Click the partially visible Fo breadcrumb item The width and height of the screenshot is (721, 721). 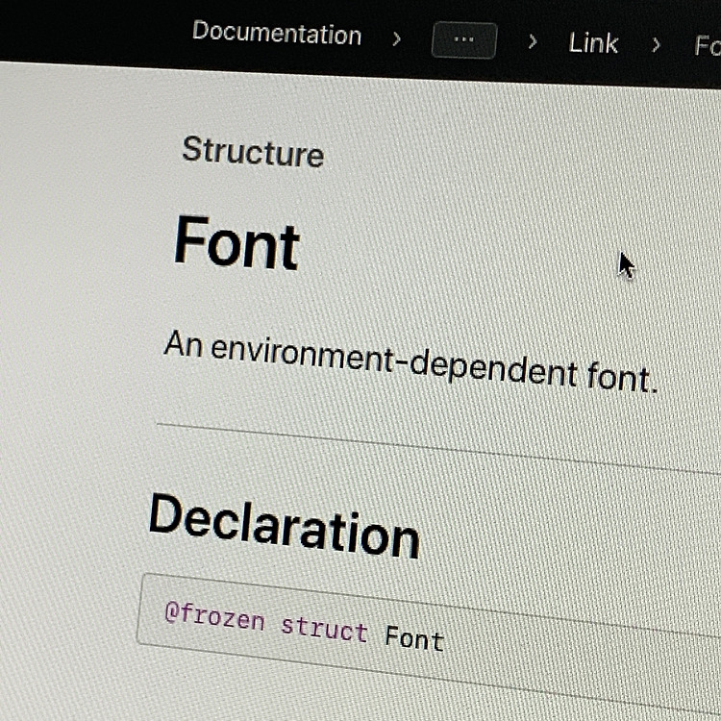708,45
